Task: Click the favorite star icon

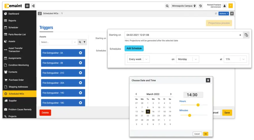Action: (216, 14)
